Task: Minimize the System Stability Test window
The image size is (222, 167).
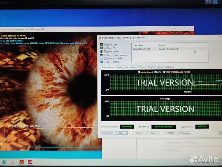Action: click(212, 37)
